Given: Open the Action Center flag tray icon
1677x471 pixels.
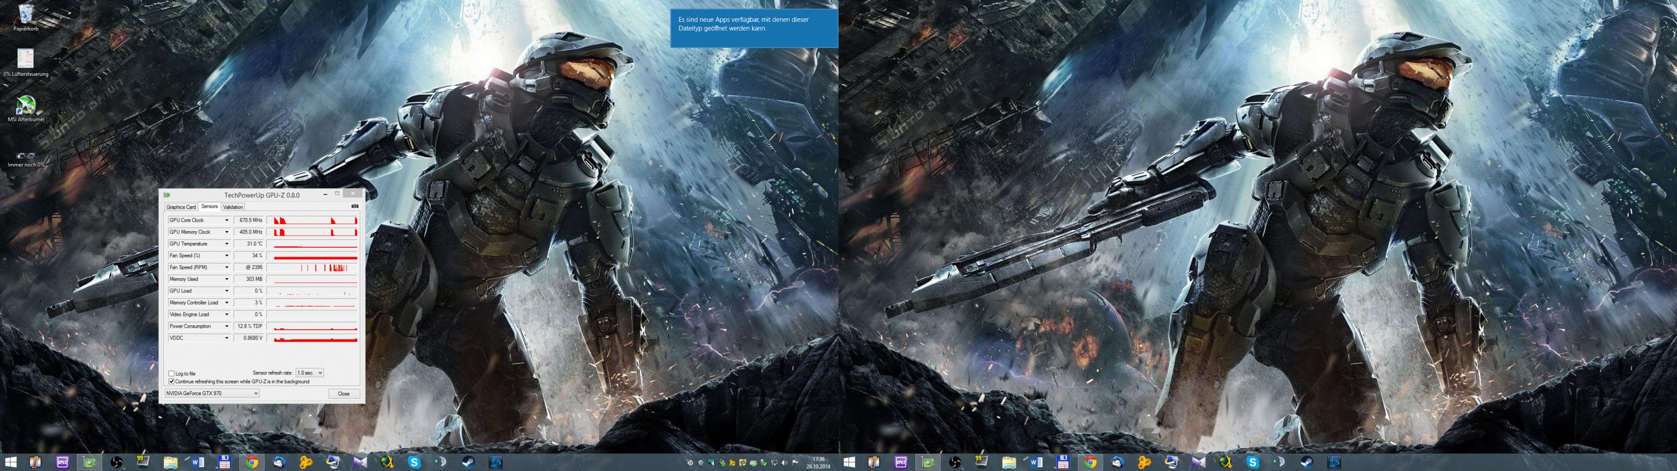Looking at the screenshot, I should coord(795,463).
